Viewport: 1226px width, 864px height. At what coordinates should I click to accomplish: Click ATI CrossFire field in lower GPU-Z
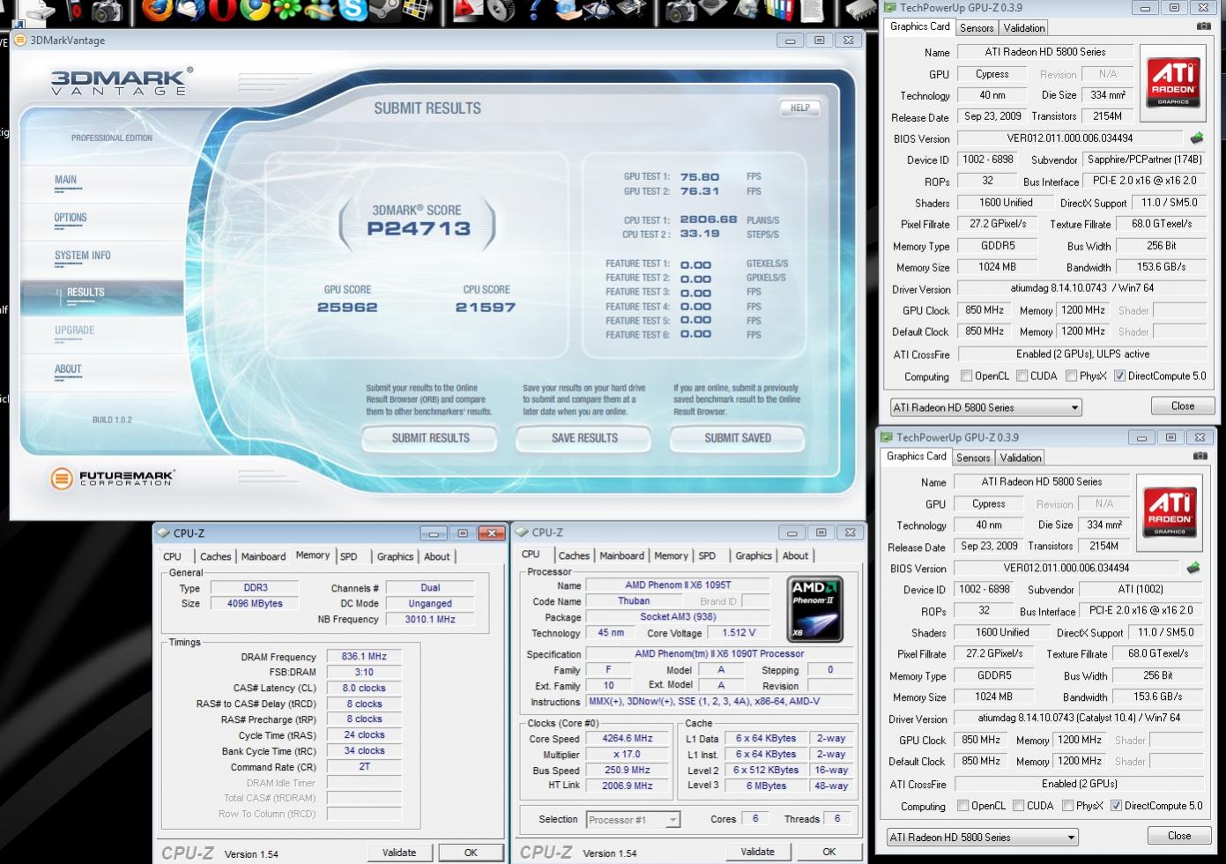1079,784
